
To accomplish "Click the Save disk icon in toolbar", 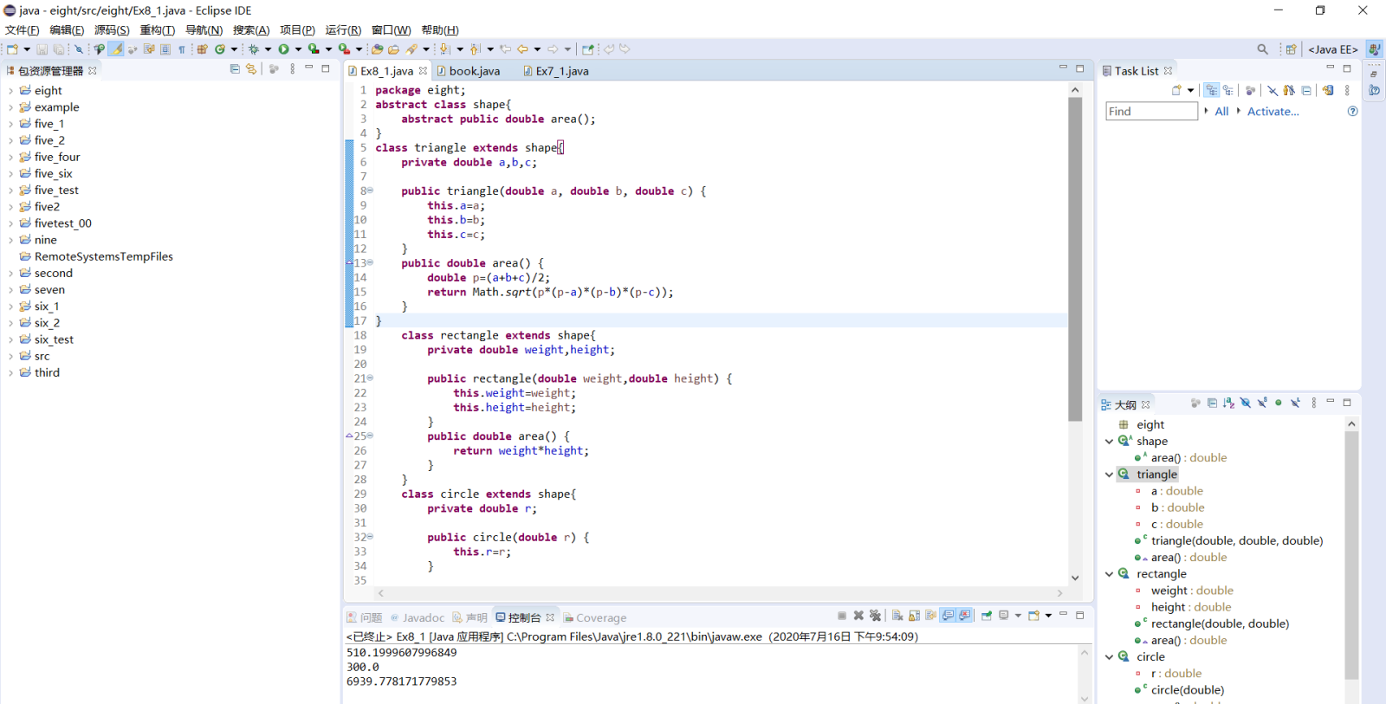I will point(42,49).
